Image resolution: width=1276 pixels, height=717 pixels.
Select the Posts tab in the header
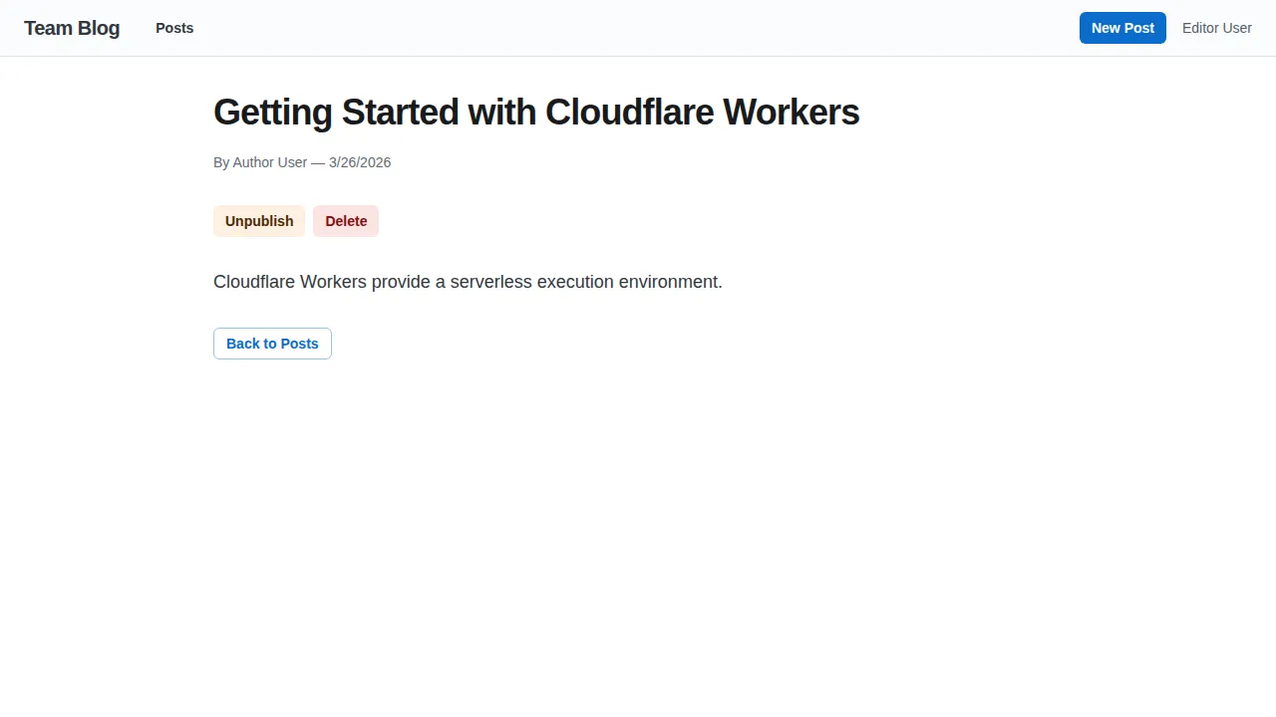coord(174,28)
